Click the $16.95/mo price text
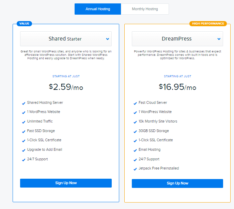Viewport: 234px width, 209px height. (177, 87)
